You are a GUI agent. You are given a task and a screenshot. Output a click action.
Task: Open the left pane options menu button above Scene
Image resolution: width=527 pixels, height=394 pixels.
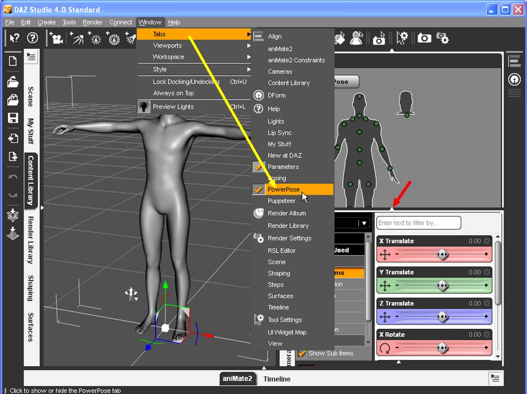pos(31,56)
